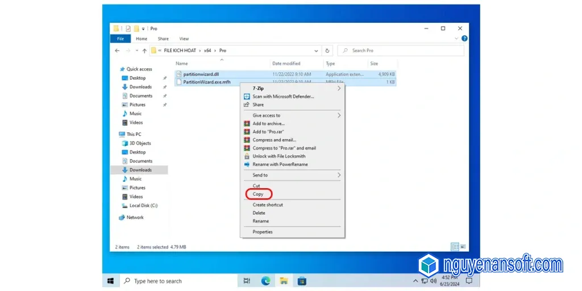Viewport: 582px width, 291px height.
Task: Select Rename in context menu
Action: 292,221
